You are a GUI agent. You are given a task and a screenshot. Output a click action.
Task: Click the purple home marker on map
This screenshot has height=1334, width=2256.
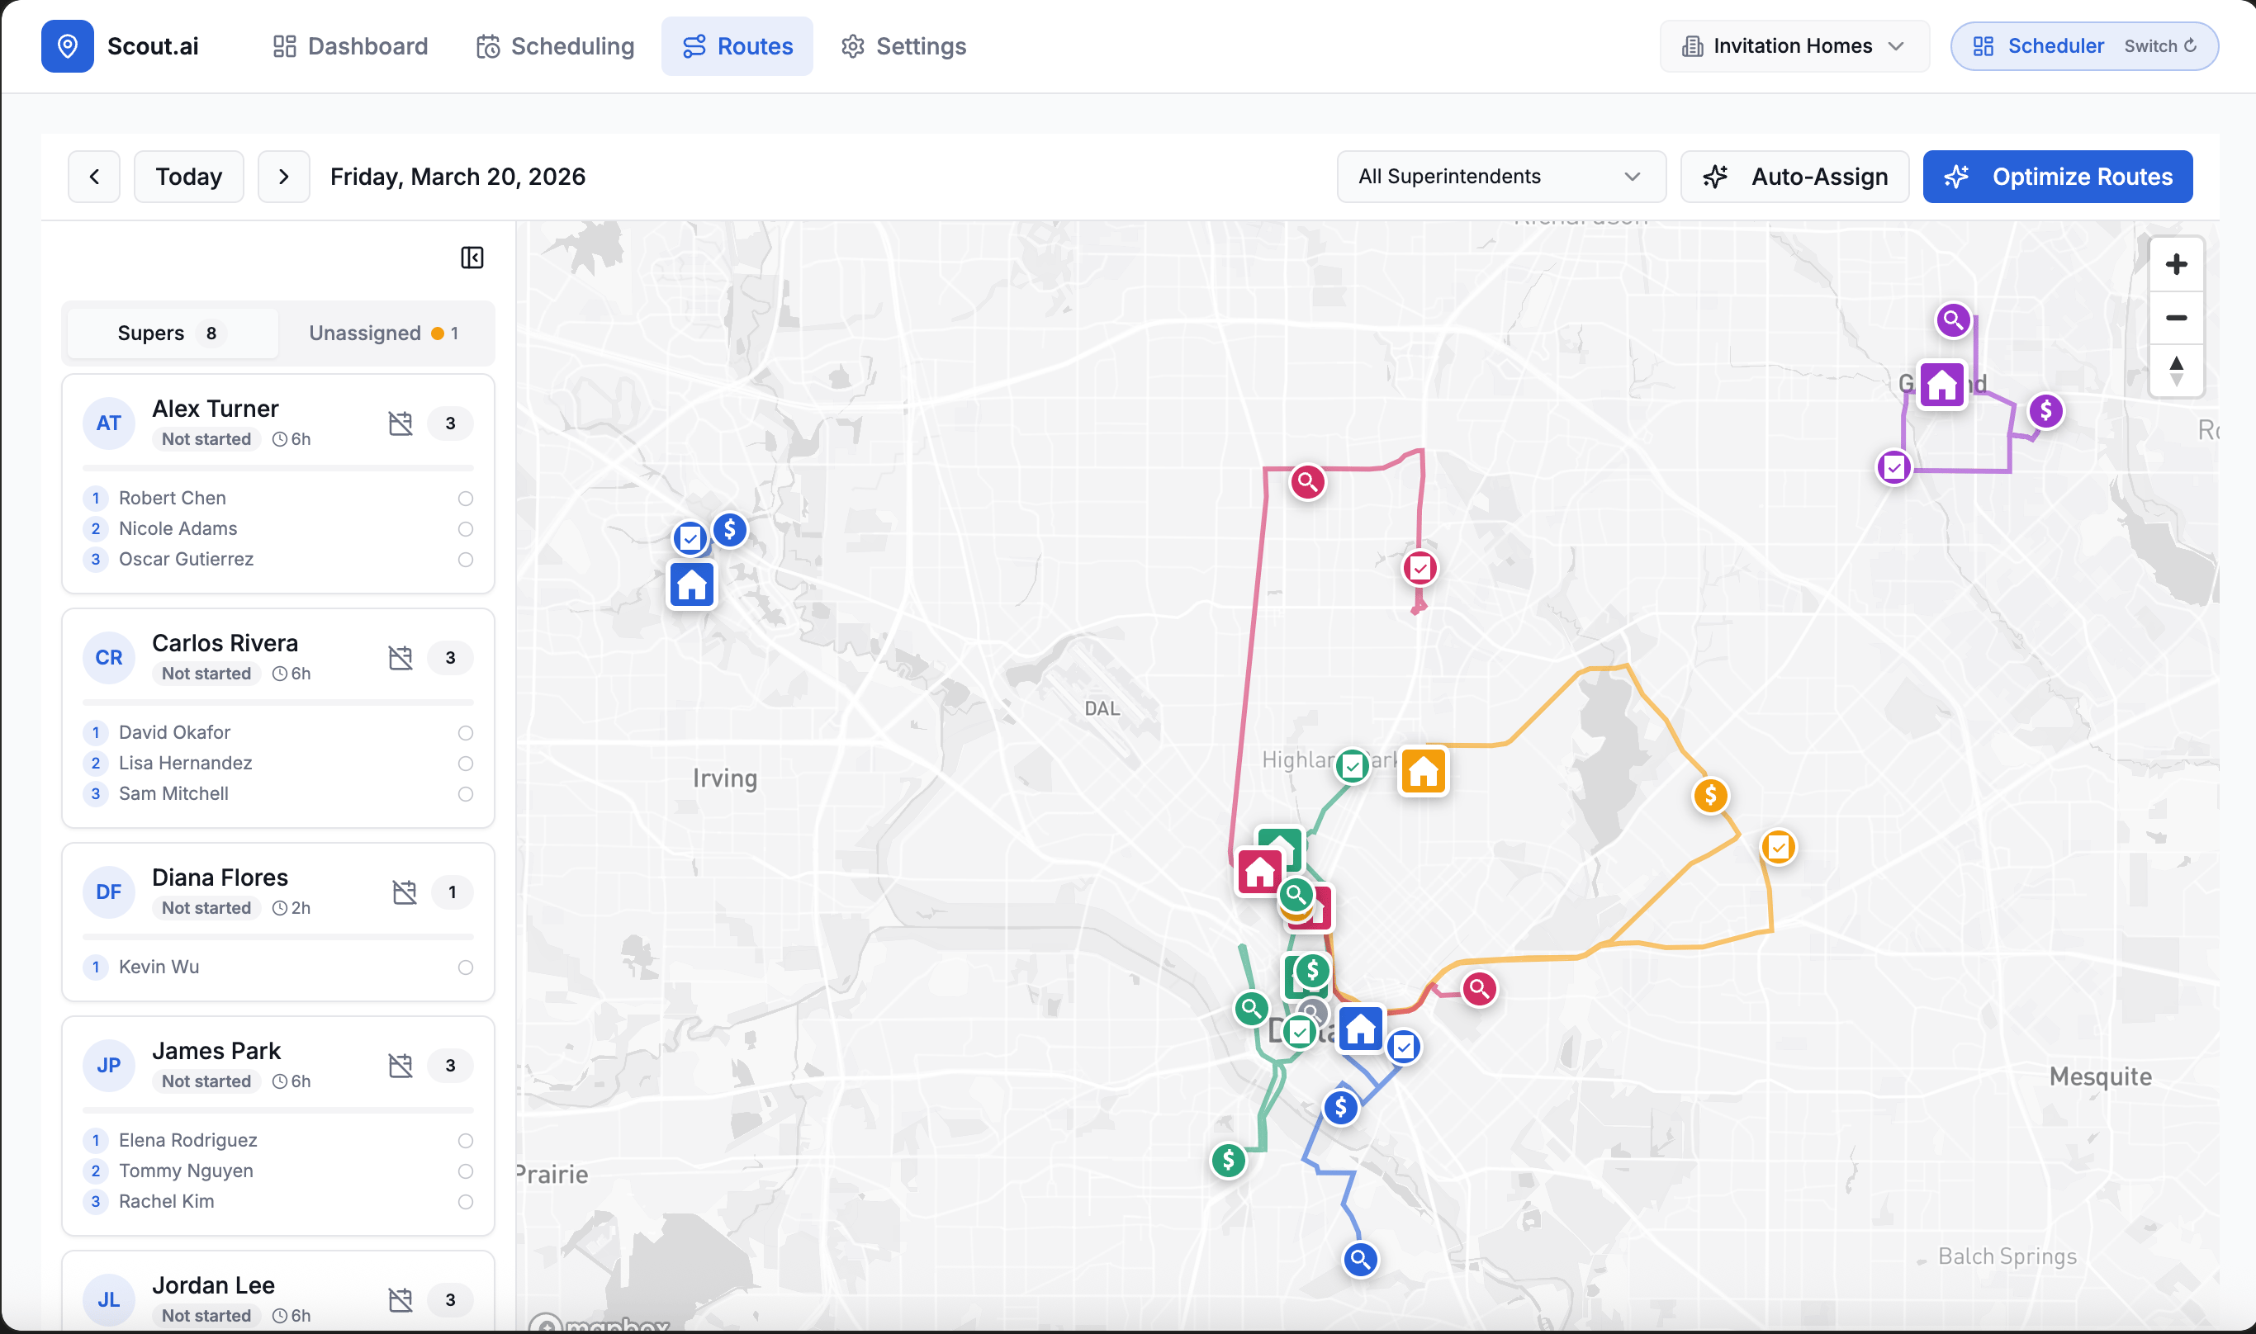click(1941, 385)
